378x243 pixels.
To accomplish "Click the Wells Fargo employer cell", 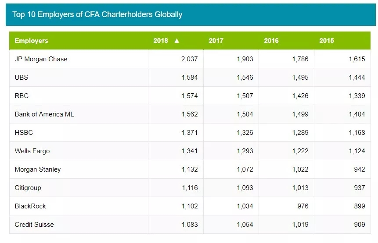I will [32, 151].
